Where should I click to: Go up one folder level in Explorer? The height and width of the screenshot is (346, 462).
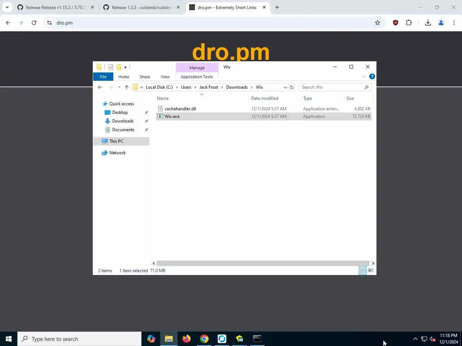click(x=127, y=87)
